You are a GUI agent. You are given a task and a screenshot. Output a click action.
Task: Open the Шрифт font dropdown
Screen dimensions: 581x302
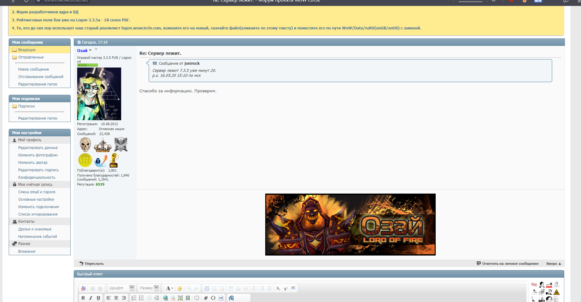[x=132, y=288]
